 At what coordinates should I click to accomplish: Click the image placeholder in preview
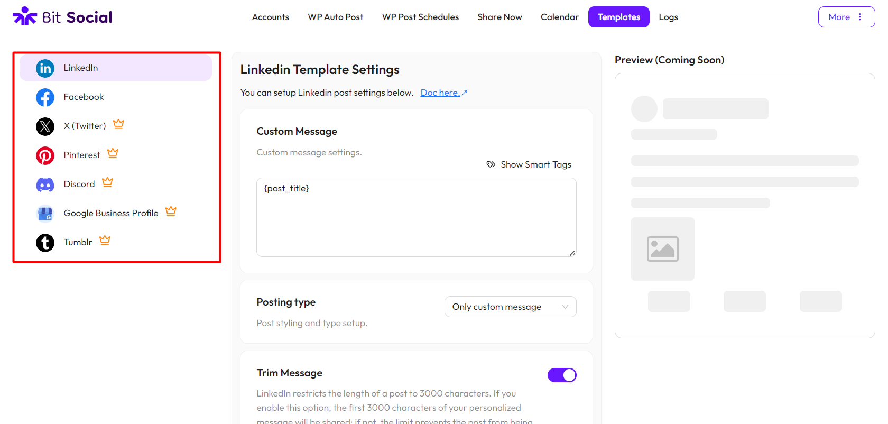tap(663, 249)
